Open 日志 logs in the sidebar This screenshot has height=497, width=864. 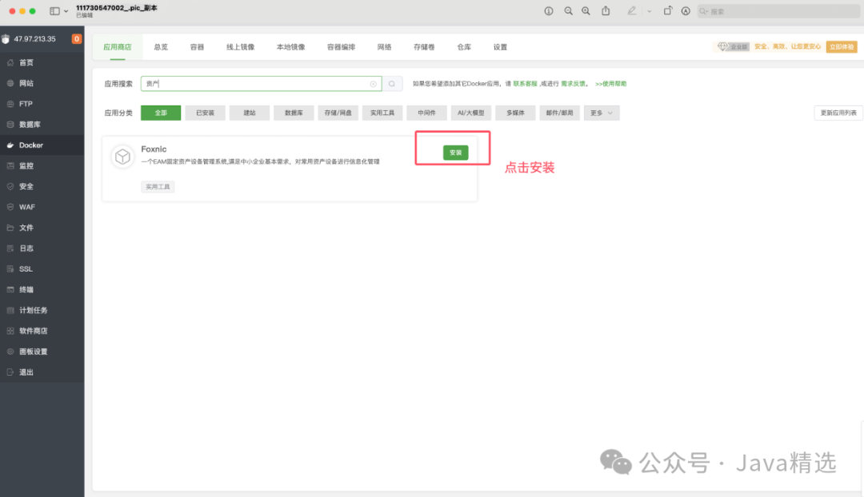[42, 248]
